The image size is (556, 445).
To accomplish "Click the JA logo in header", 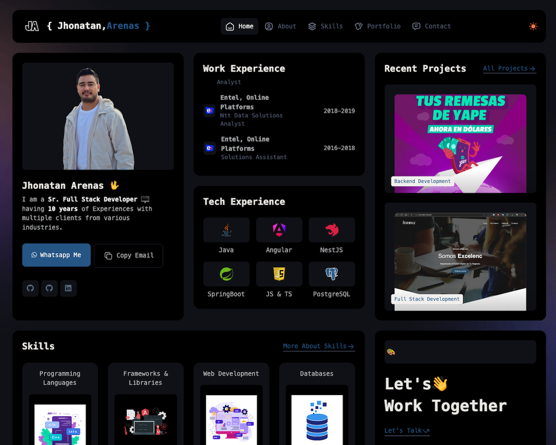I will [32, 26].
